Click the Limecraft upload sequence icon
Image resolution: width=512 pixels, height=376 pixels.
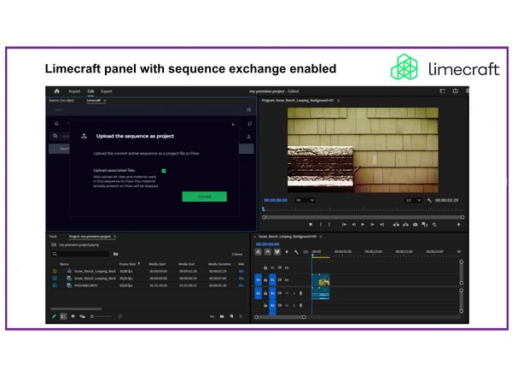249,137
